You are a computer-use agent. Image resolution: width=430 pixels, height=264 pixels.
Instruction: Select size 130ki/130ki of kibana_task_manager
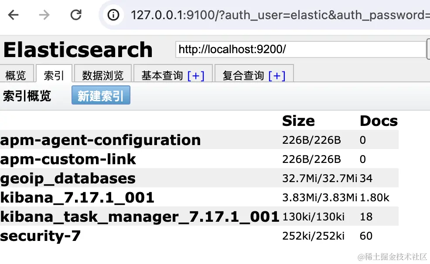pos(313,217)
